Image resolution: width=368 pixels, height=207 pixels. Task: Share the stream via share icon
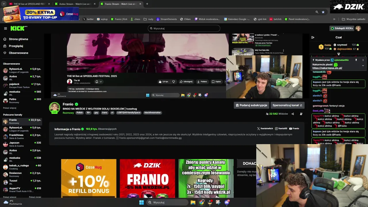click(x=293, y=114)
